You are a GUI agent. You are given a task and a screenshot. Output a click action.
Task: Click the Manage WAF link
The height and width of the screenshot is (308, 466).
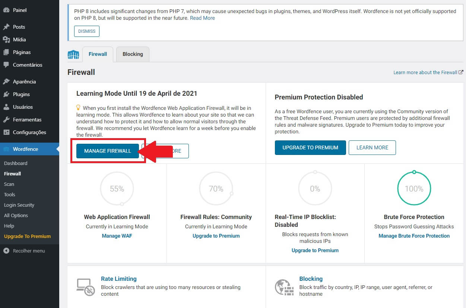pyautogui.click(x=117, y=236)
